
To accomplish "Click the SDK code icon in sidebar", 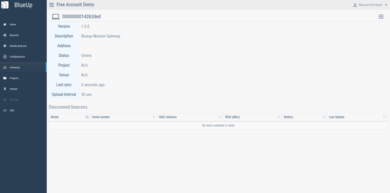I will (5, 110).
